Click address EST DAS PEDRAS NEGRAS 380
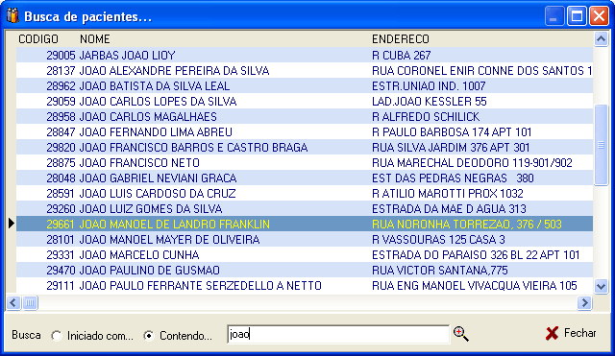 coord(453,178)
